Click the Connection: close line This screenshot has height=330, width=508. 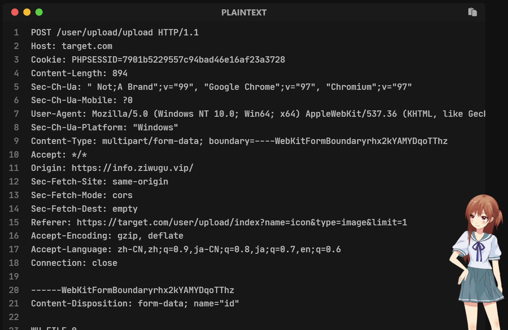pos(74,263)
